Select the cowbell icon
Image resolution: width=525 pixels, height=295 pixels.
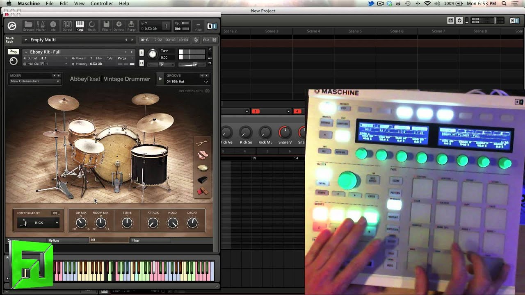coord(202,180)
